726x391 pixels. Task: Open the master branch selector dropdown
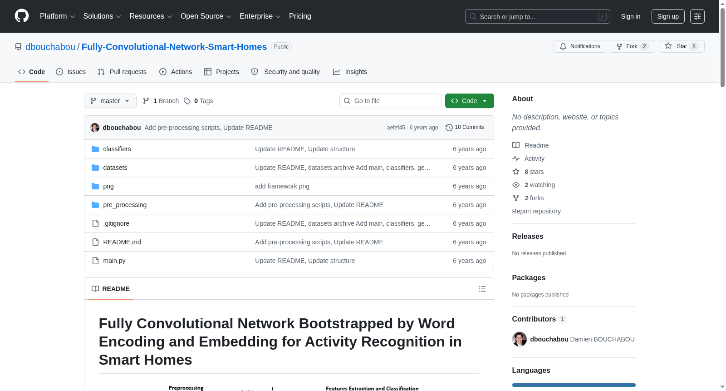coord(110,101)
